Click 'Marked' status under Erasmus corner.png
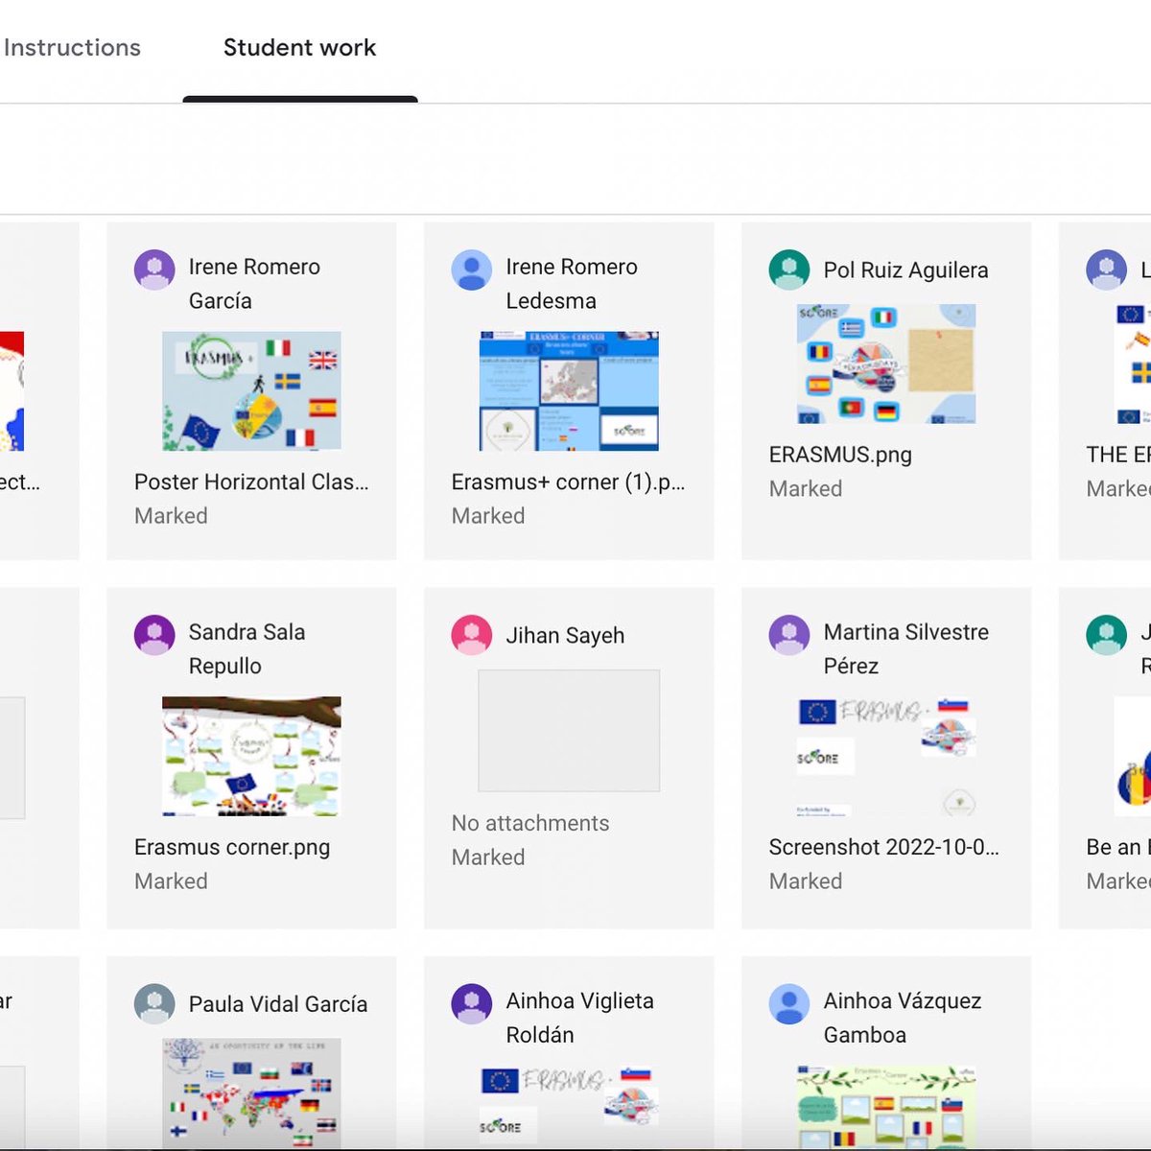 pos(171,881)
